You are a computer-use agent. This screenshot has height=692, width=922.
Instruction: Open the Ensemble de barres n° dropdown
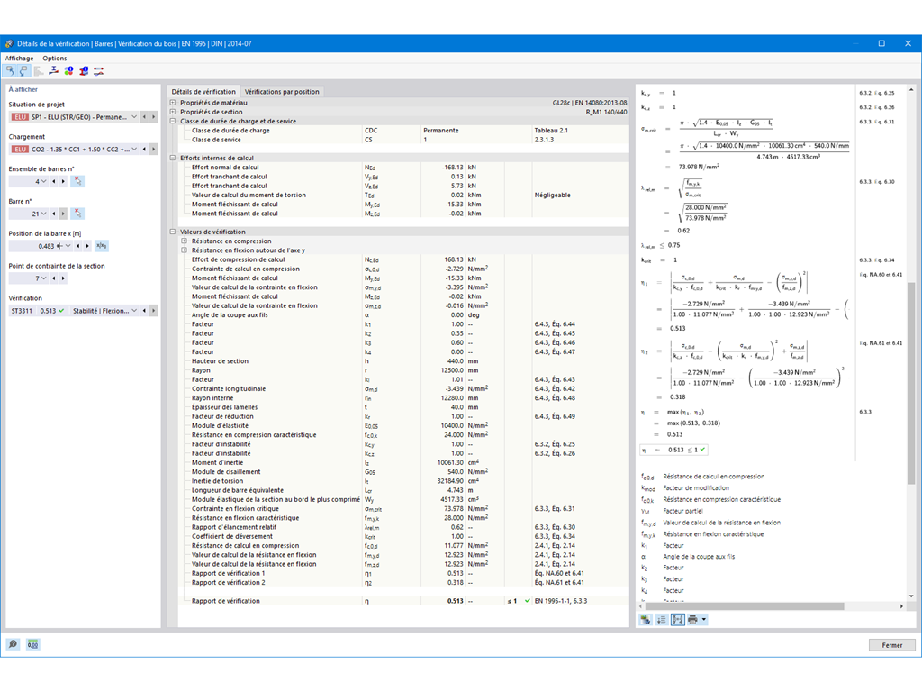coord(43,181)
